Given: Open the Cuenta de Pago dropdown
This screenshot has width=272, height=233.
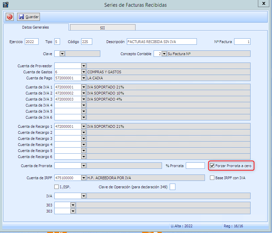Looking at the screenshot, I should pyautogui.click(x=84, y=78).
